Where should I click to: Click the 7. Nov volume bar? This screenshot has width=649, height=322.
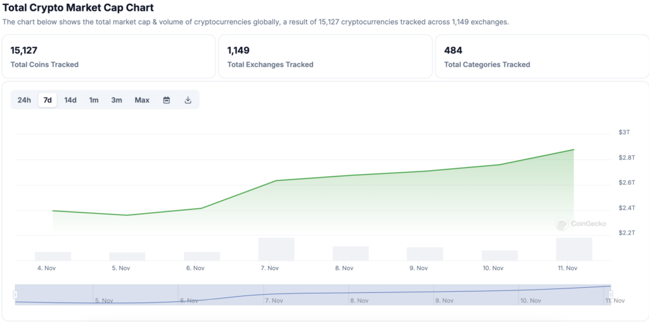(276, 249)
